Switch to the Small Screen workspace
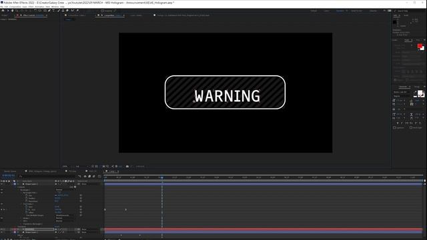Screen dimensions: 427x240 (x=356, y=11)
